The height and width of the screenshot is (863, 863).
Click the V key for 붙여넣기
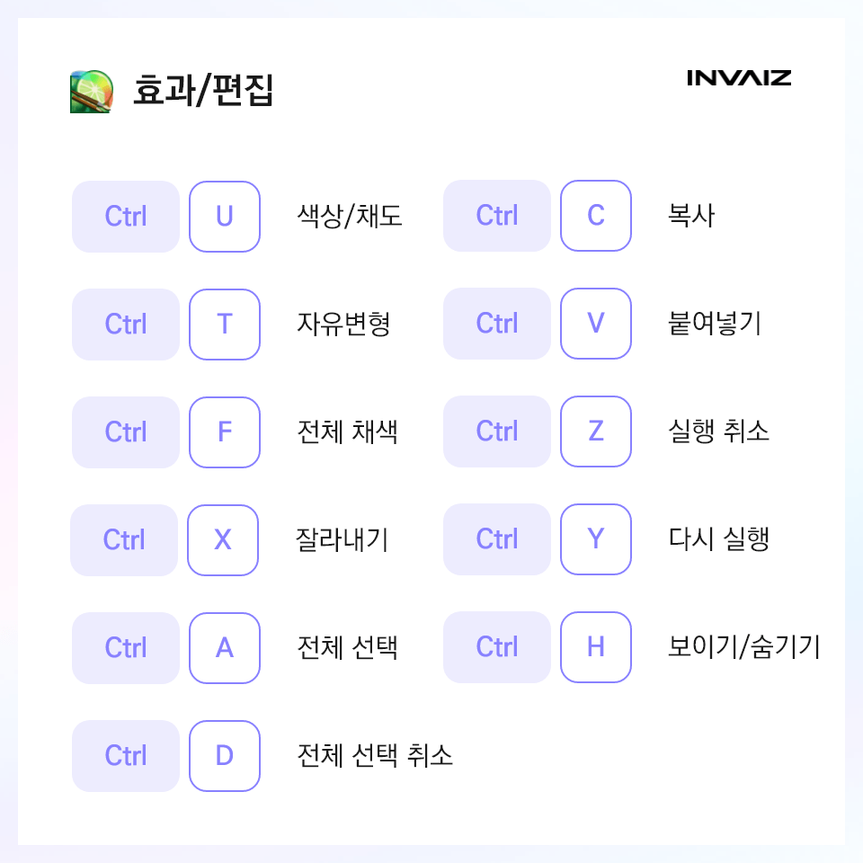coord(596,323)
